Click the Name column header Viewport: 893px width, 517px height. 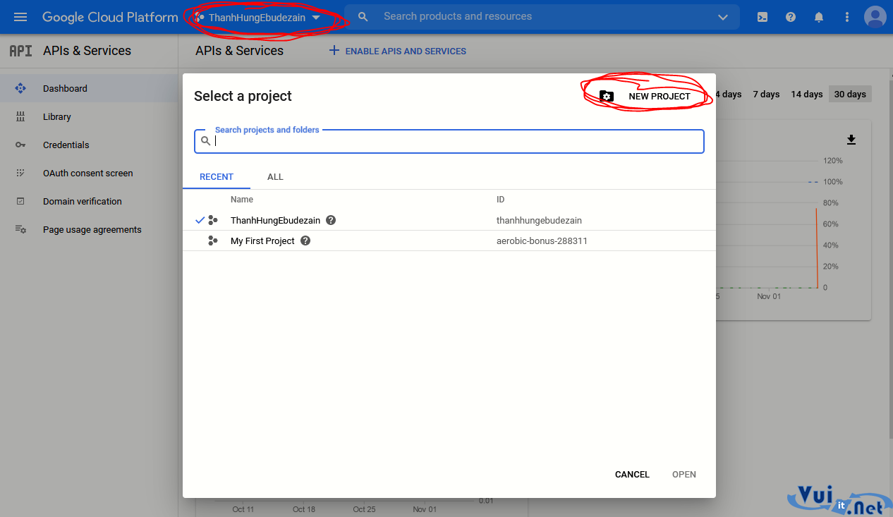pyautogui.click(x=242, y=200)
